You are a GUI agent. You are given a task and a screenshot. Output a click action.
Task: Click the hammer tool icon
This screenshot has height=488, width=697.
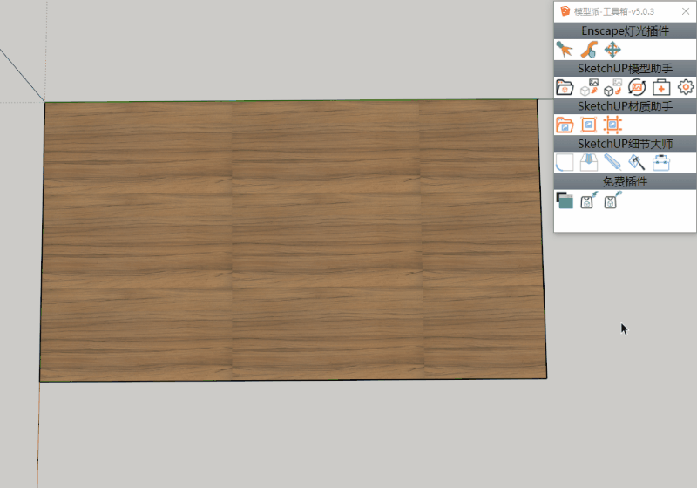click(637, 162)
